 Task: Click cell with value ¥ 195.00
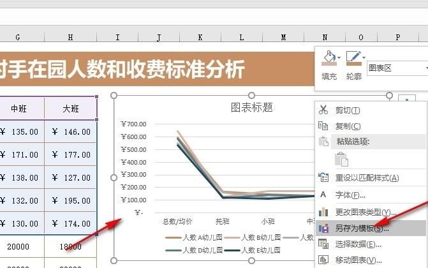[x=70, y=201]
